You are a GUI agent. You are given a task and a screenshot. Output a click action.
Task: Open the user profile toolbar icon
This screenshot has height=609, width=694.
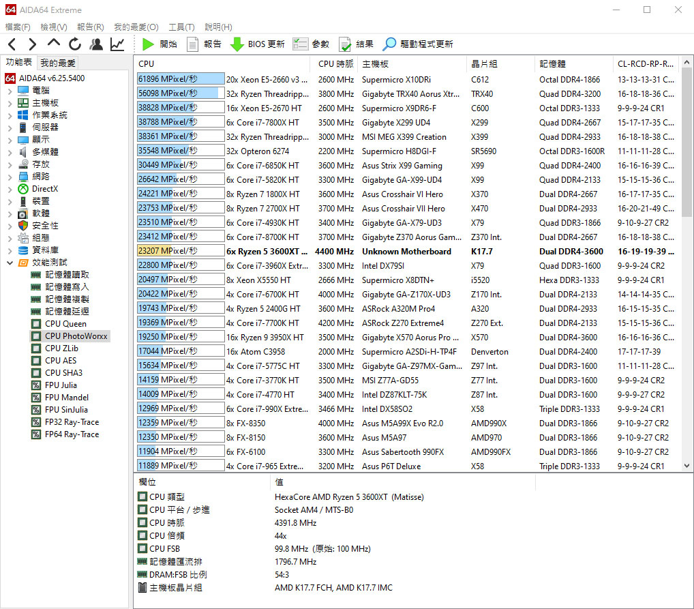click(96, 44)
